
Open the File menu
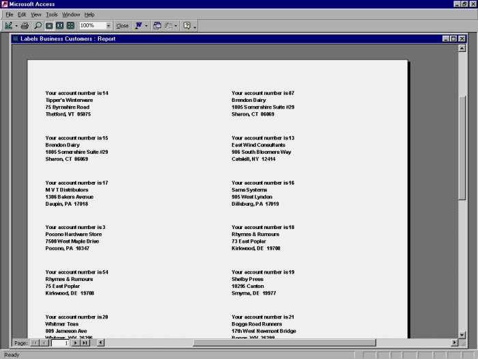(x=9, y=14)
